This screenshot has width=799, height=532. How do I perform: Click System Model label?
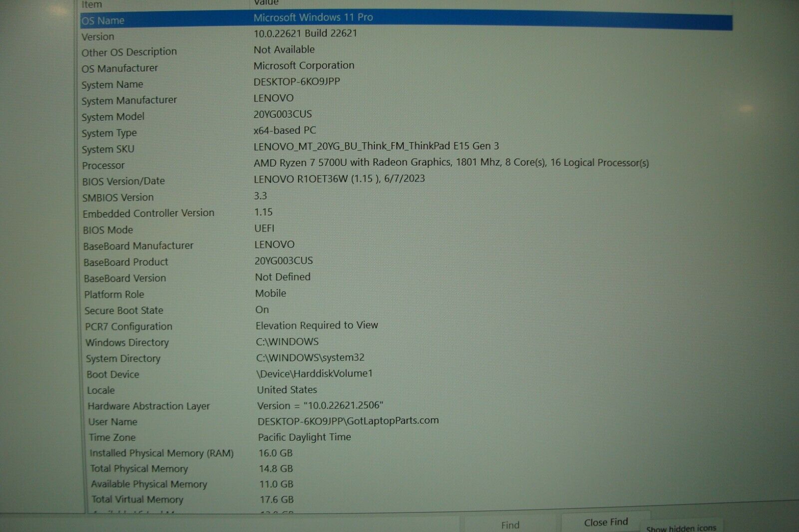(x=113, y=117)
